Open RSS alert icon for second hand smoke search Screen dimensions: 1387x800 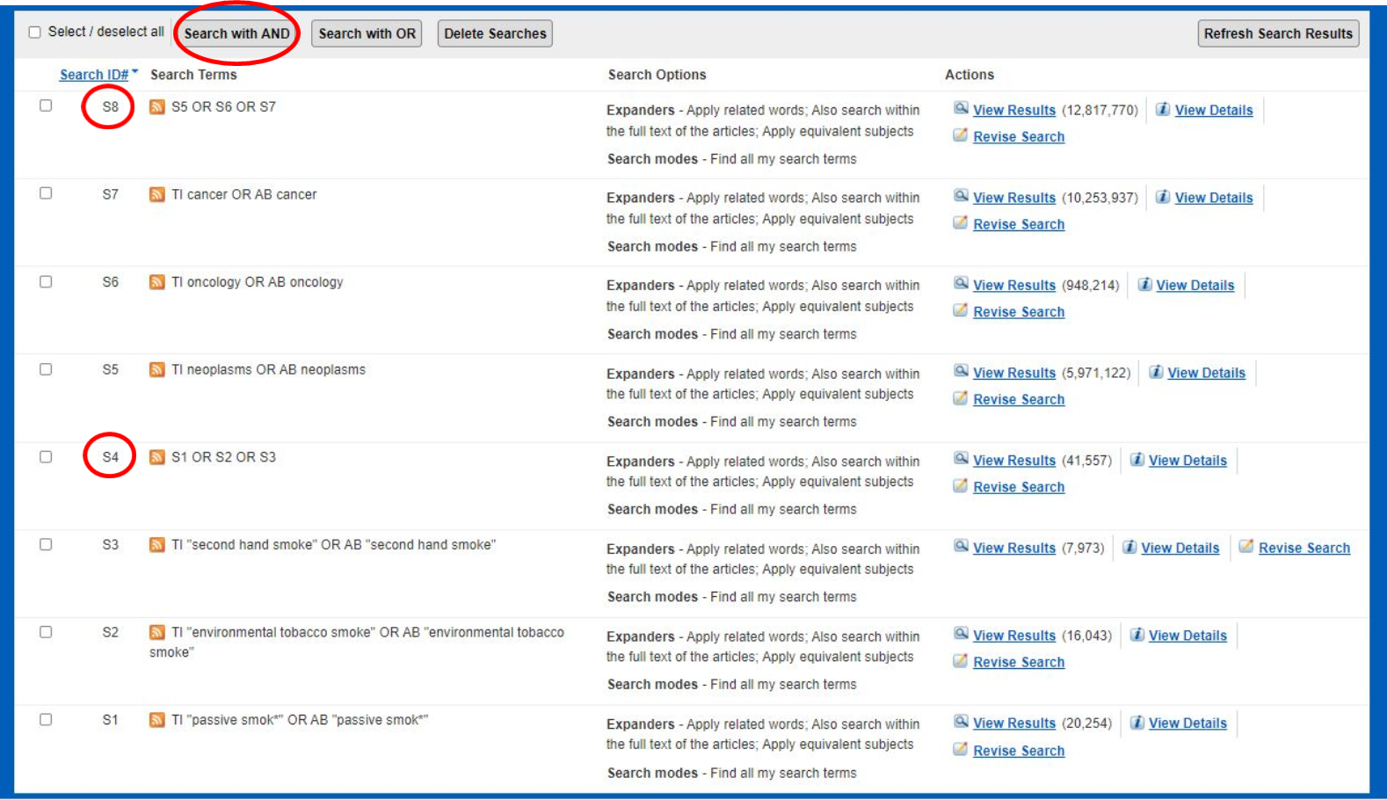[x=157, y=544]
